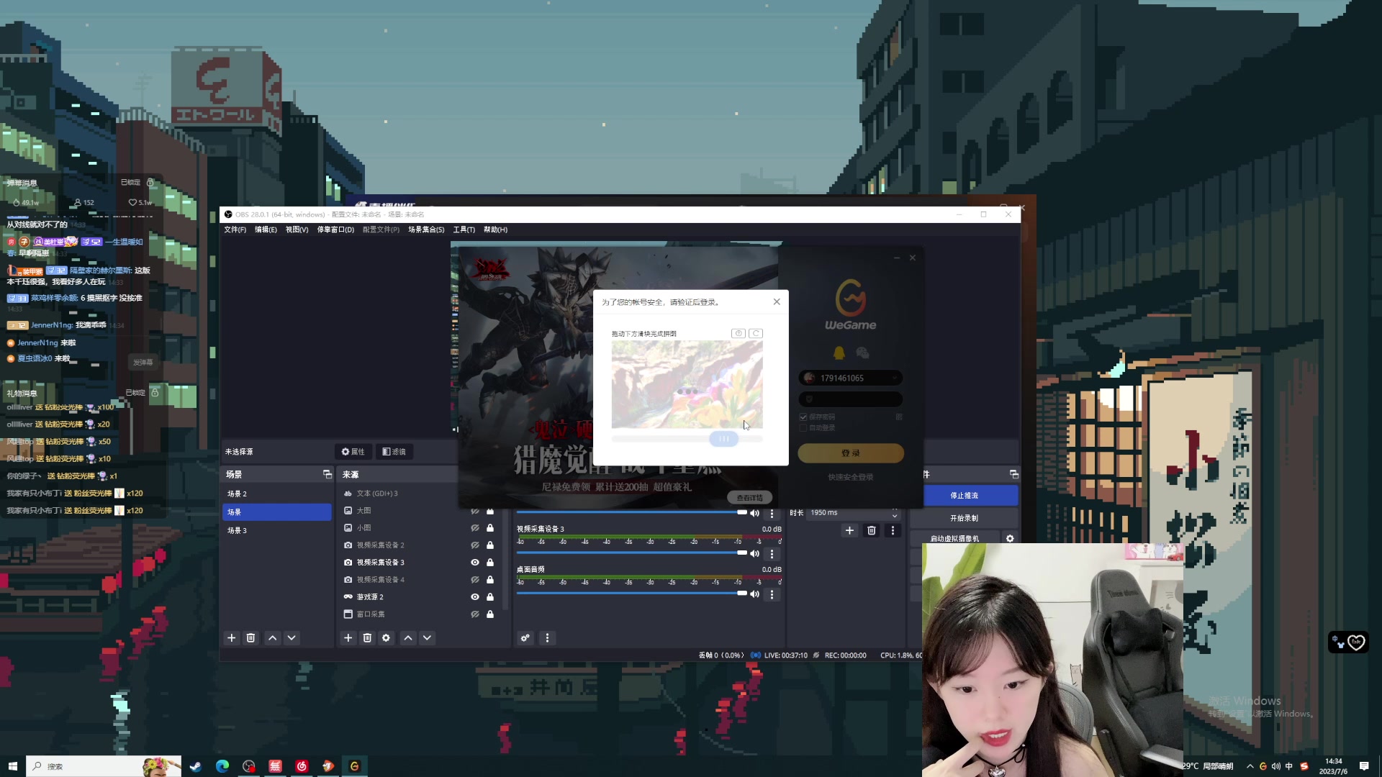Open source properties gear in sources toolbar

click(387, 638)
